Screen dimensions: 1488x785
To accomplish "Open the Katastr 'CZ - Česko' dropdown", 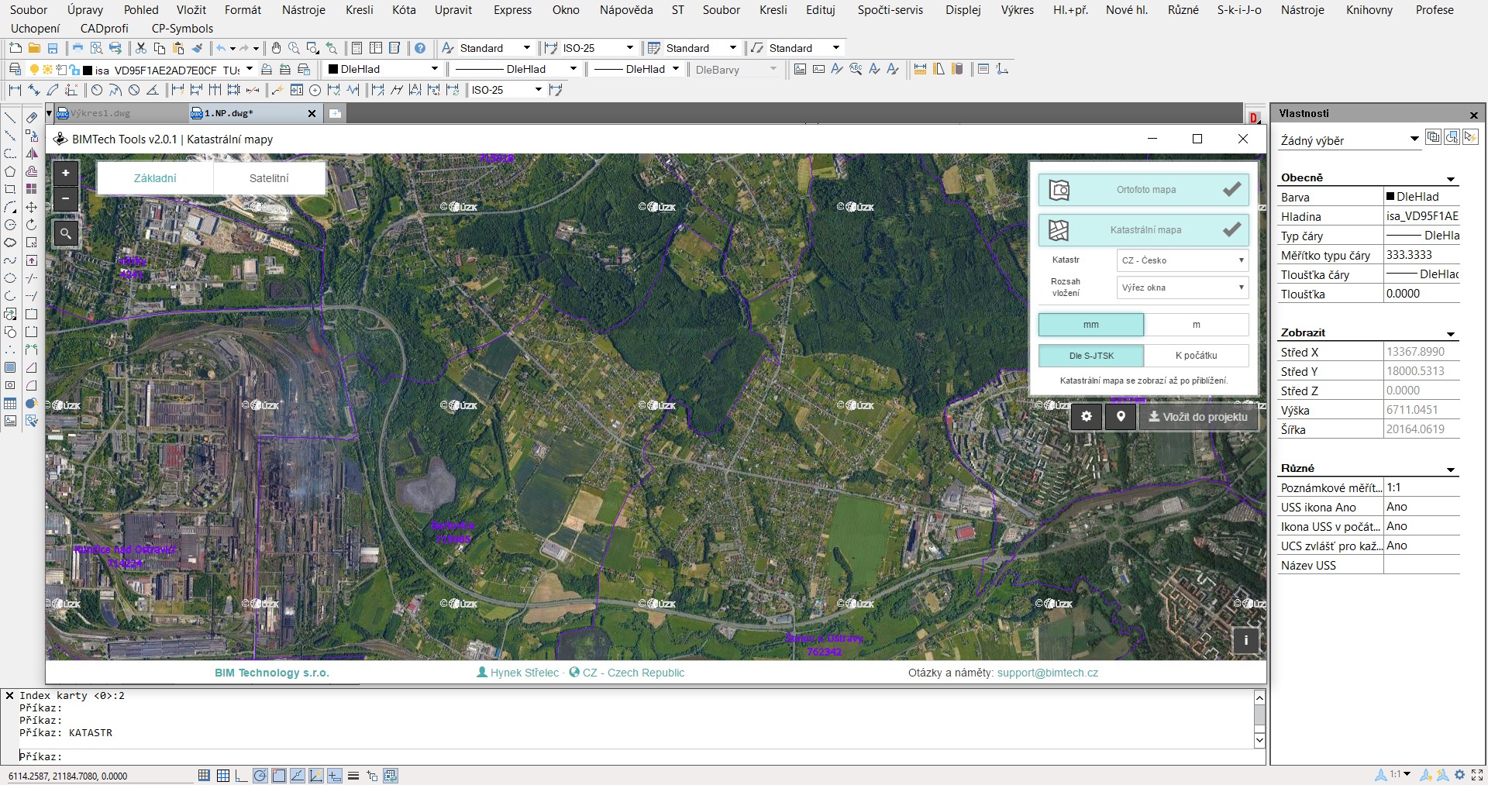I will [x=1183, y=260].
